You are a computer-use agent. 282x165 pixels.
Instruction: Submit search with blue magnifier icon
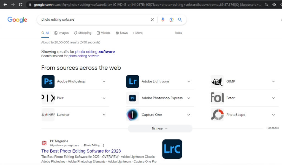[x=180, y=20]
